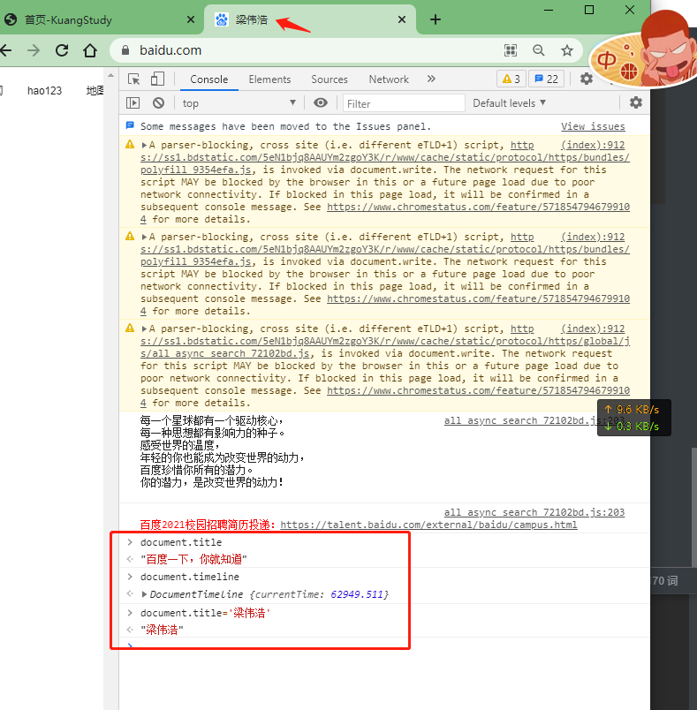
Task: Reload the baidu.com page
Action: 62,50
